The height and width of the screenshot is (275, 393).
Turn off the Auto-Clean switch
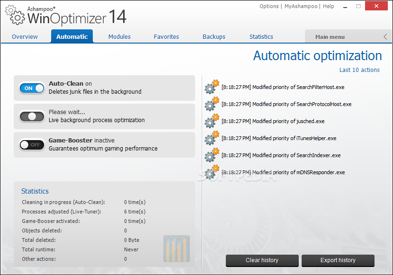click(x=32, y=88)
